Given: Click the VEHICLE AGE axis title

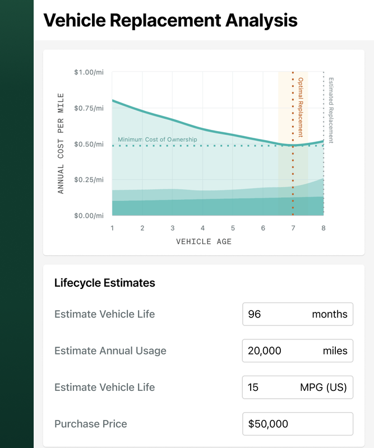Looking at the screenshot, I should point(204,242).
